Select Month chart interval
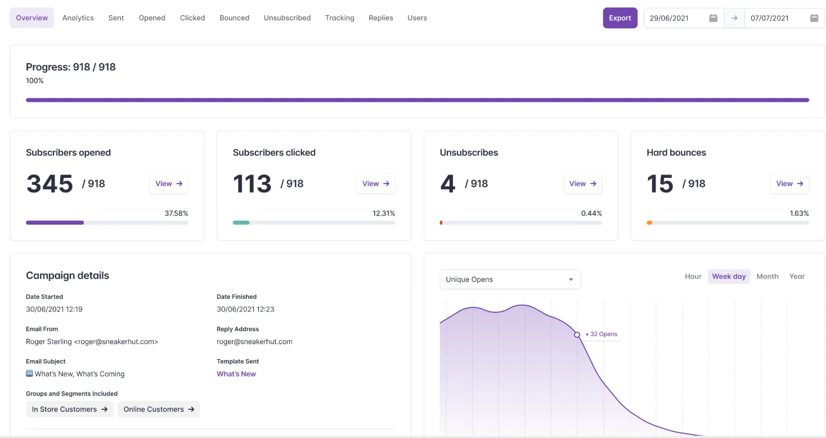Image resolution: width=826 pixels, height=438 pixels. [767, 276]
